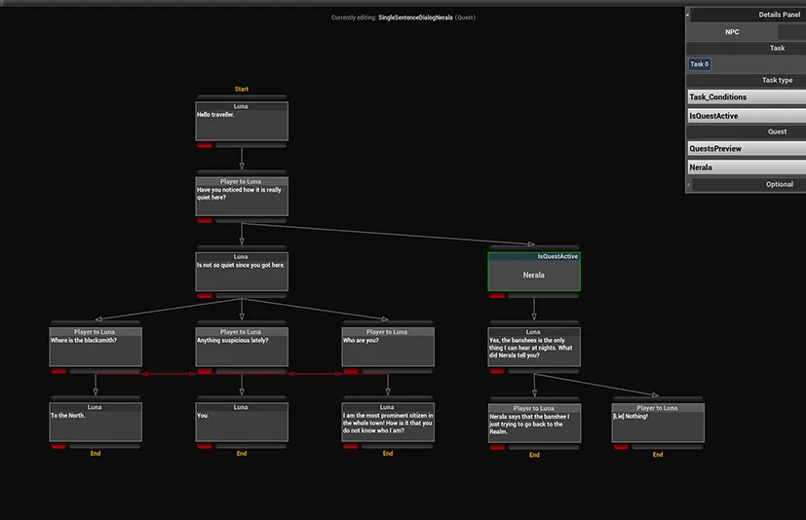Click red pin under '[Lie] Nothing!' node

621,447
